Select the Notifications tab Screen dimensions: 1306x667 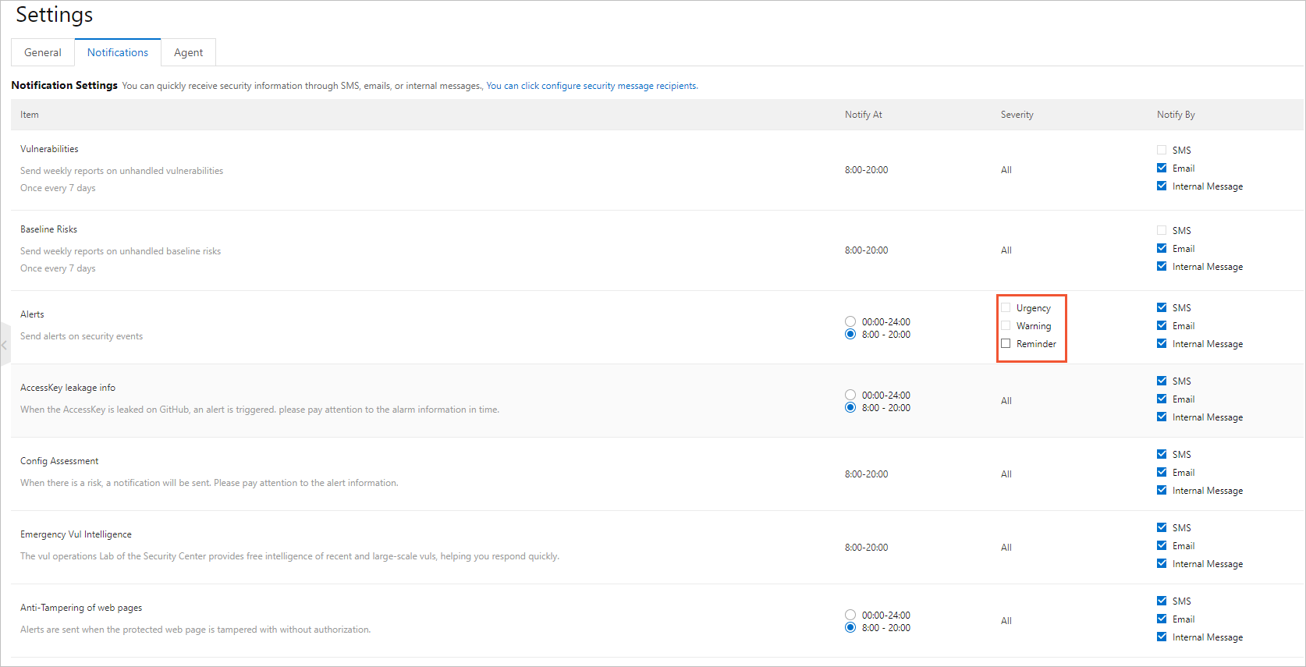point(118,52)
